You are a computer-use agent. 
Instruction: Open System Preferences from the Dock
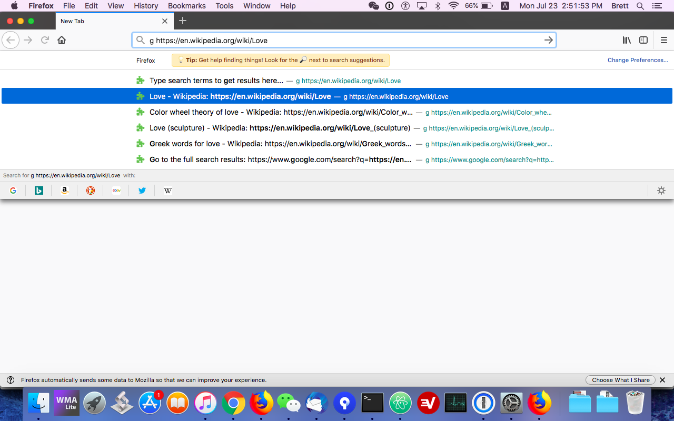click(x=511, y=404)
